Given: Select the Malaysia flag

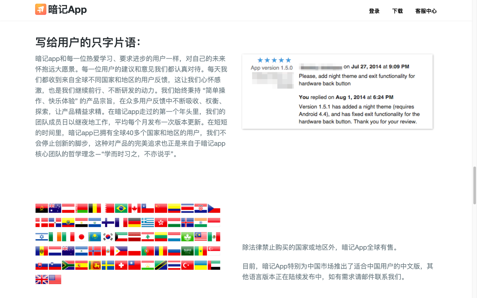Looking at the screenshot, I should pos(201,237).
